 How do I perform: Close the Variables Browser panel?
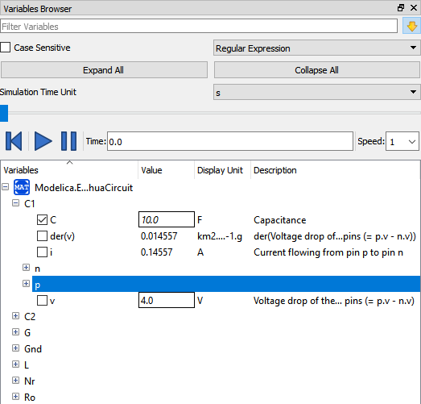(414, 8)
